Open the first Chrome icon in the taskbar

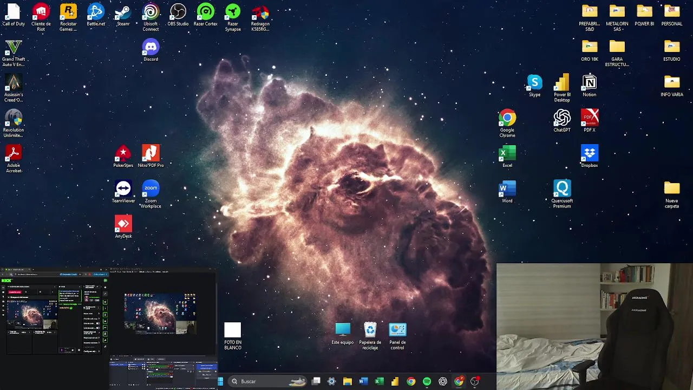coord(411,381)
